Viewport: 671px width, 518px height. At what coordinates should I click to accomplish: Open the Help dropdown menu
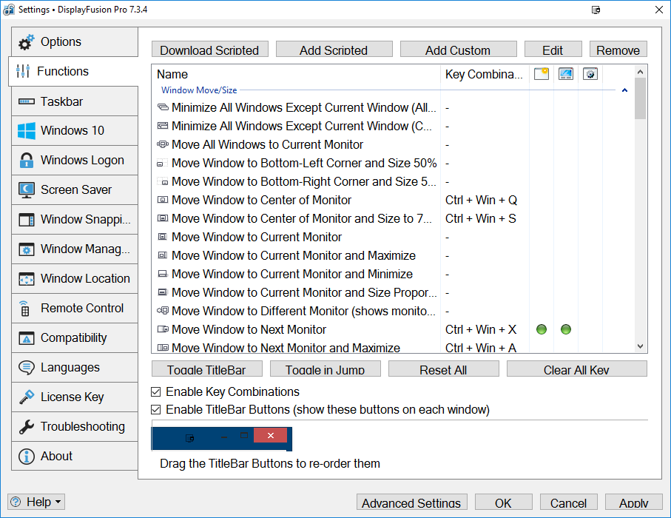pyautogui.click(x=36, y=502)
